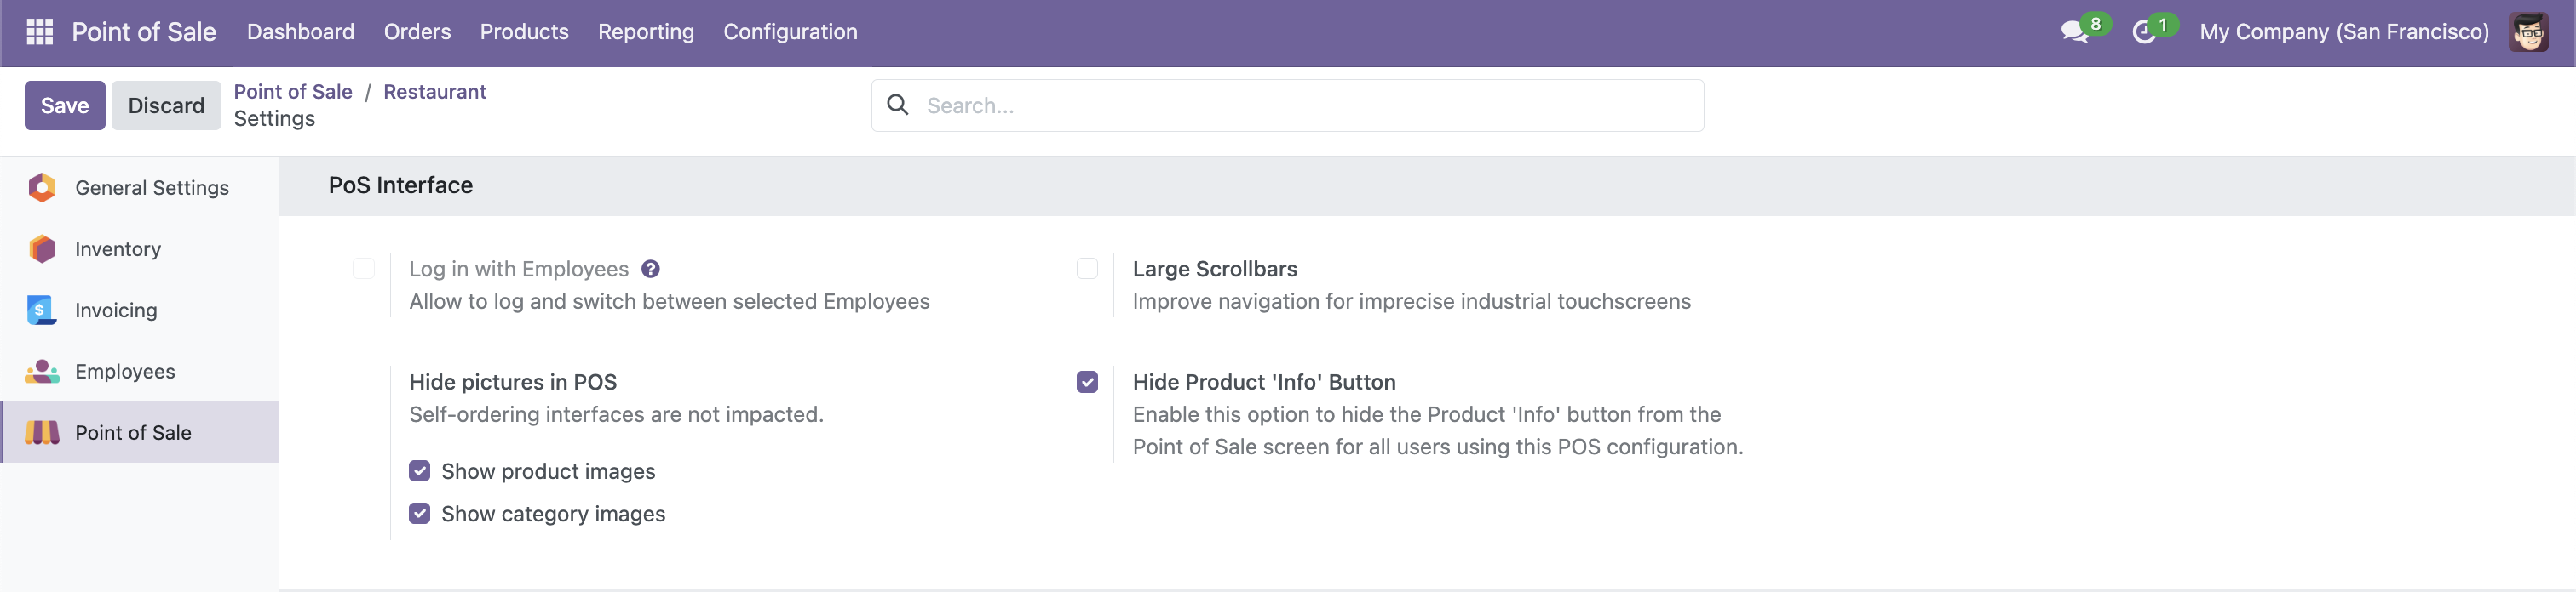The height and width of the screenshot is (592, 2576).
Task: Select Point of Sale settings tab
Action: pyautogui.click(x=139, y=432)
